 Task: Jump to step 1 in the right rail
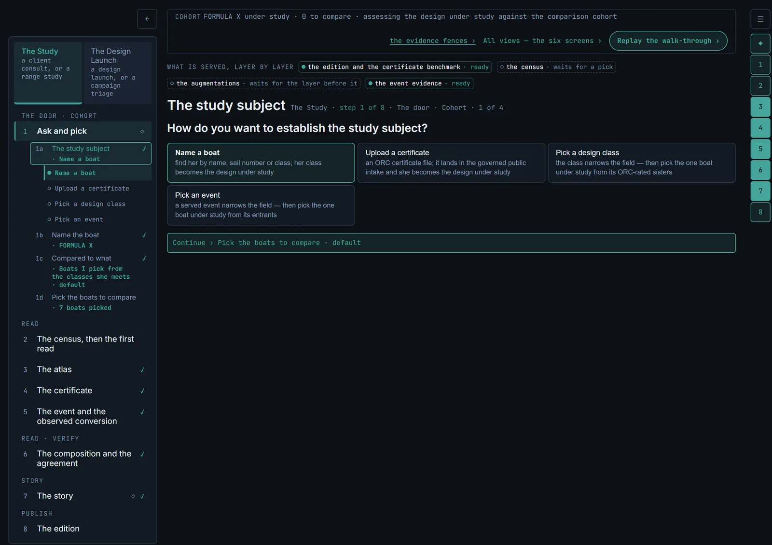tap(760, 65)
